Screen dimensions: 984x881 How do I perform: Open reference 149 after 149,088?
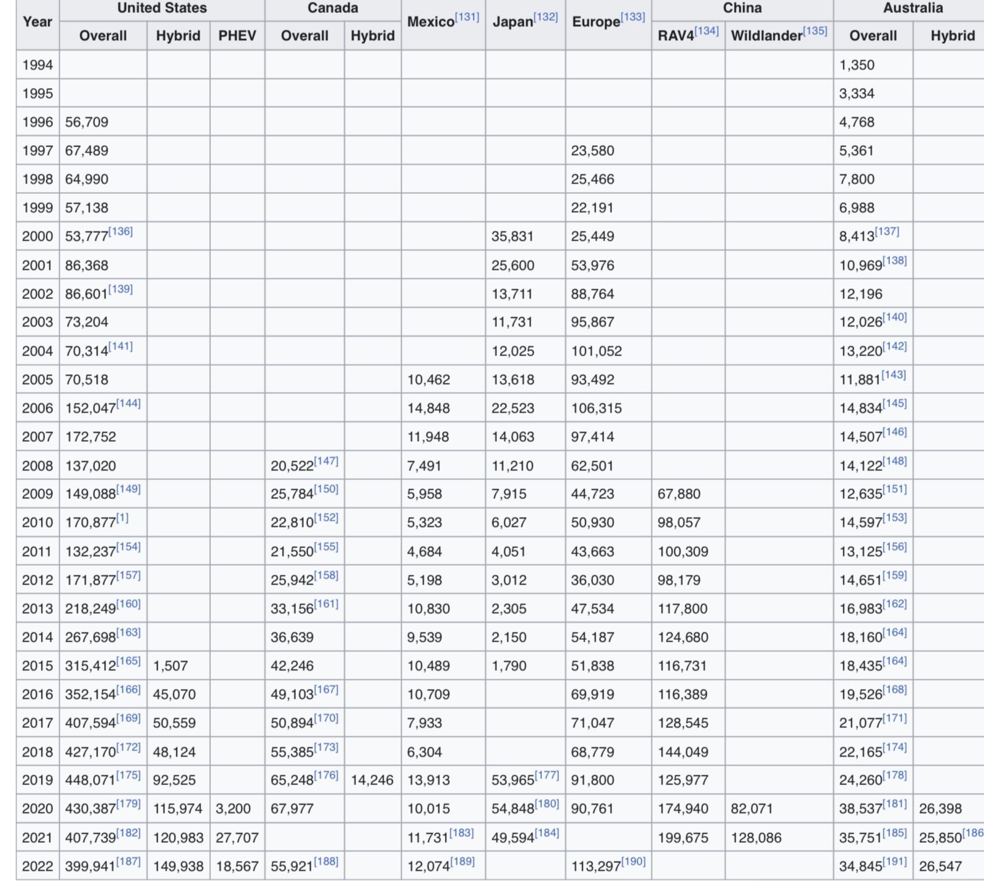click(x=129, y=489)
